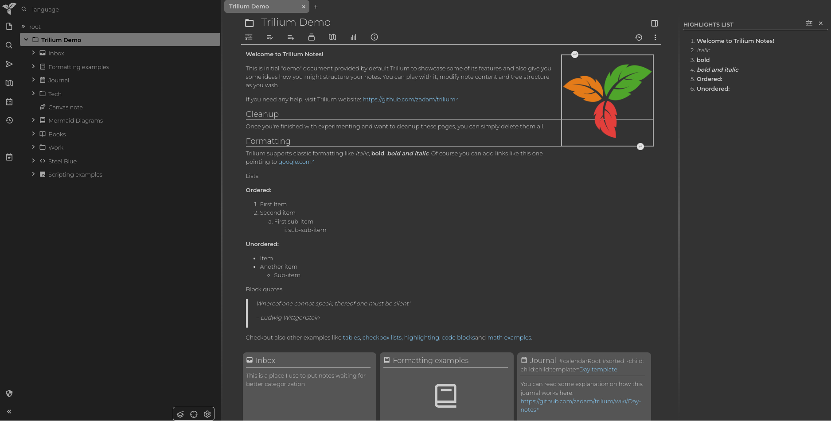831x421 pixels.
Task: Open the search notes launcher icon
Action: (9, 45)
